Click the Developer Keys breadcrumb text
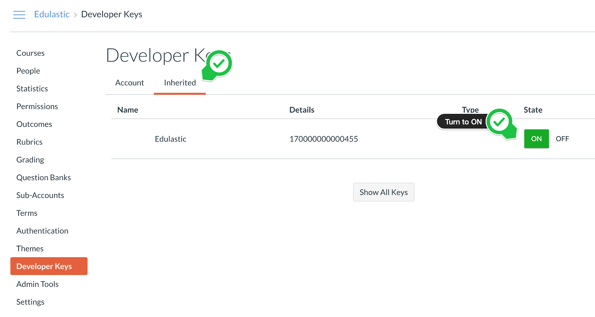 pyautogui.click(x=112, y=14)
